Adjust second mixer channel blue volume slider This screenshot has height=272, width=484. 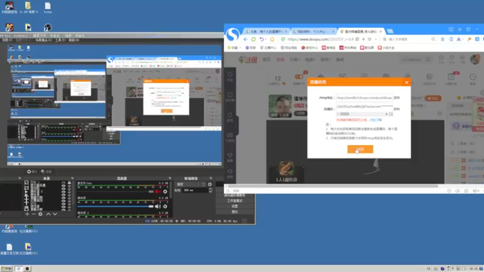(x=115, y=206)
